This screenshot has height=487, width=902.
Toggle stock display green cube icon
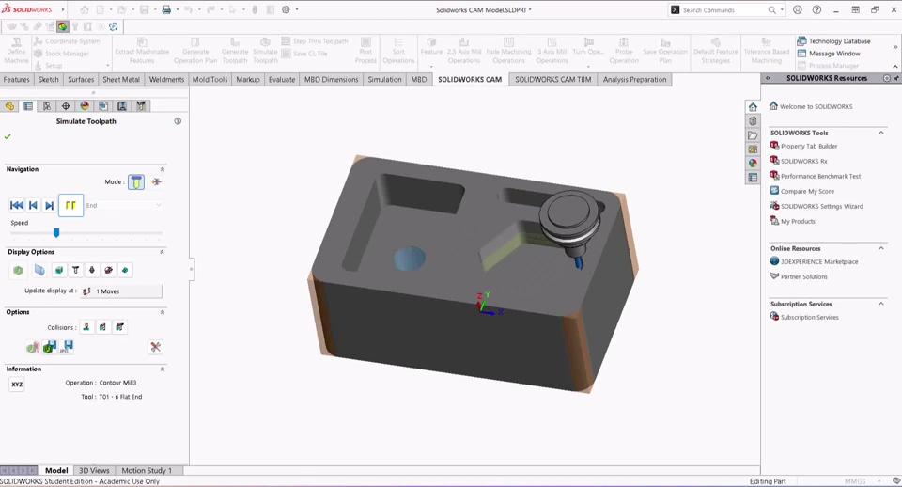[18, 270]
